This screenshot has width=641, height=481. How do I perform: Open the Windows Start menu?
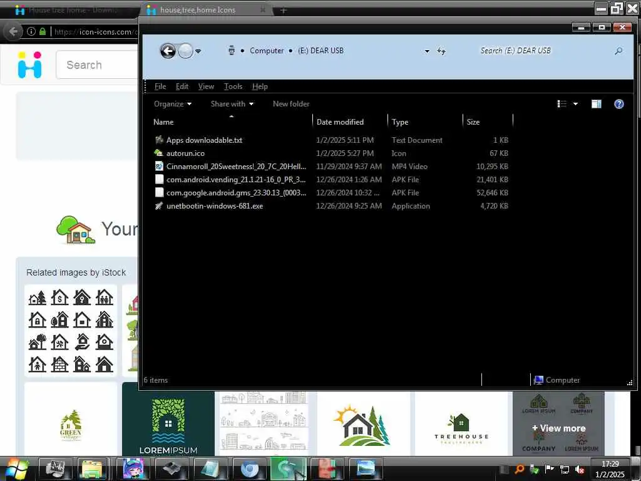click(x=16, y=468)
